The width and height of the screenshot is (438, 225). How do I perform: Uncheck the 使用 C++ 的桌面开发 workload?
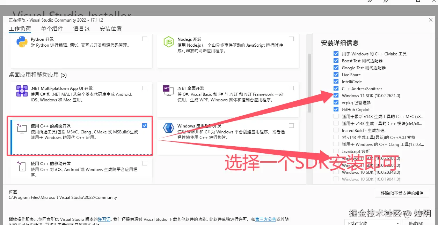(145, 126)
